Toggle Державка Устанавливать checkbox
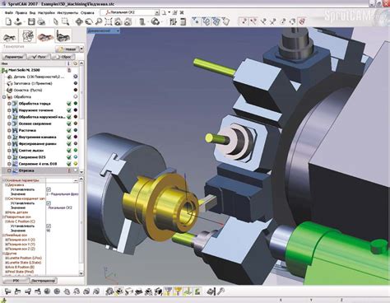 click(49, 189)
